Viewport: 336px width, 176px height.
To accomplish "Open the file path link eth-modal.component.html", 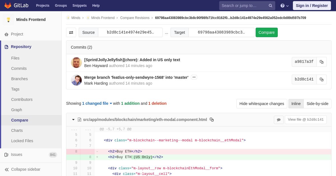I will click(x=145, y=120).
